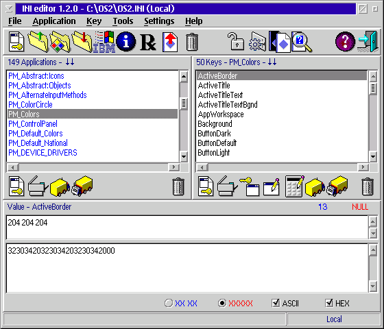Open the Settings menu
Viewport: 384px width, 329px height.
[159, 21]
